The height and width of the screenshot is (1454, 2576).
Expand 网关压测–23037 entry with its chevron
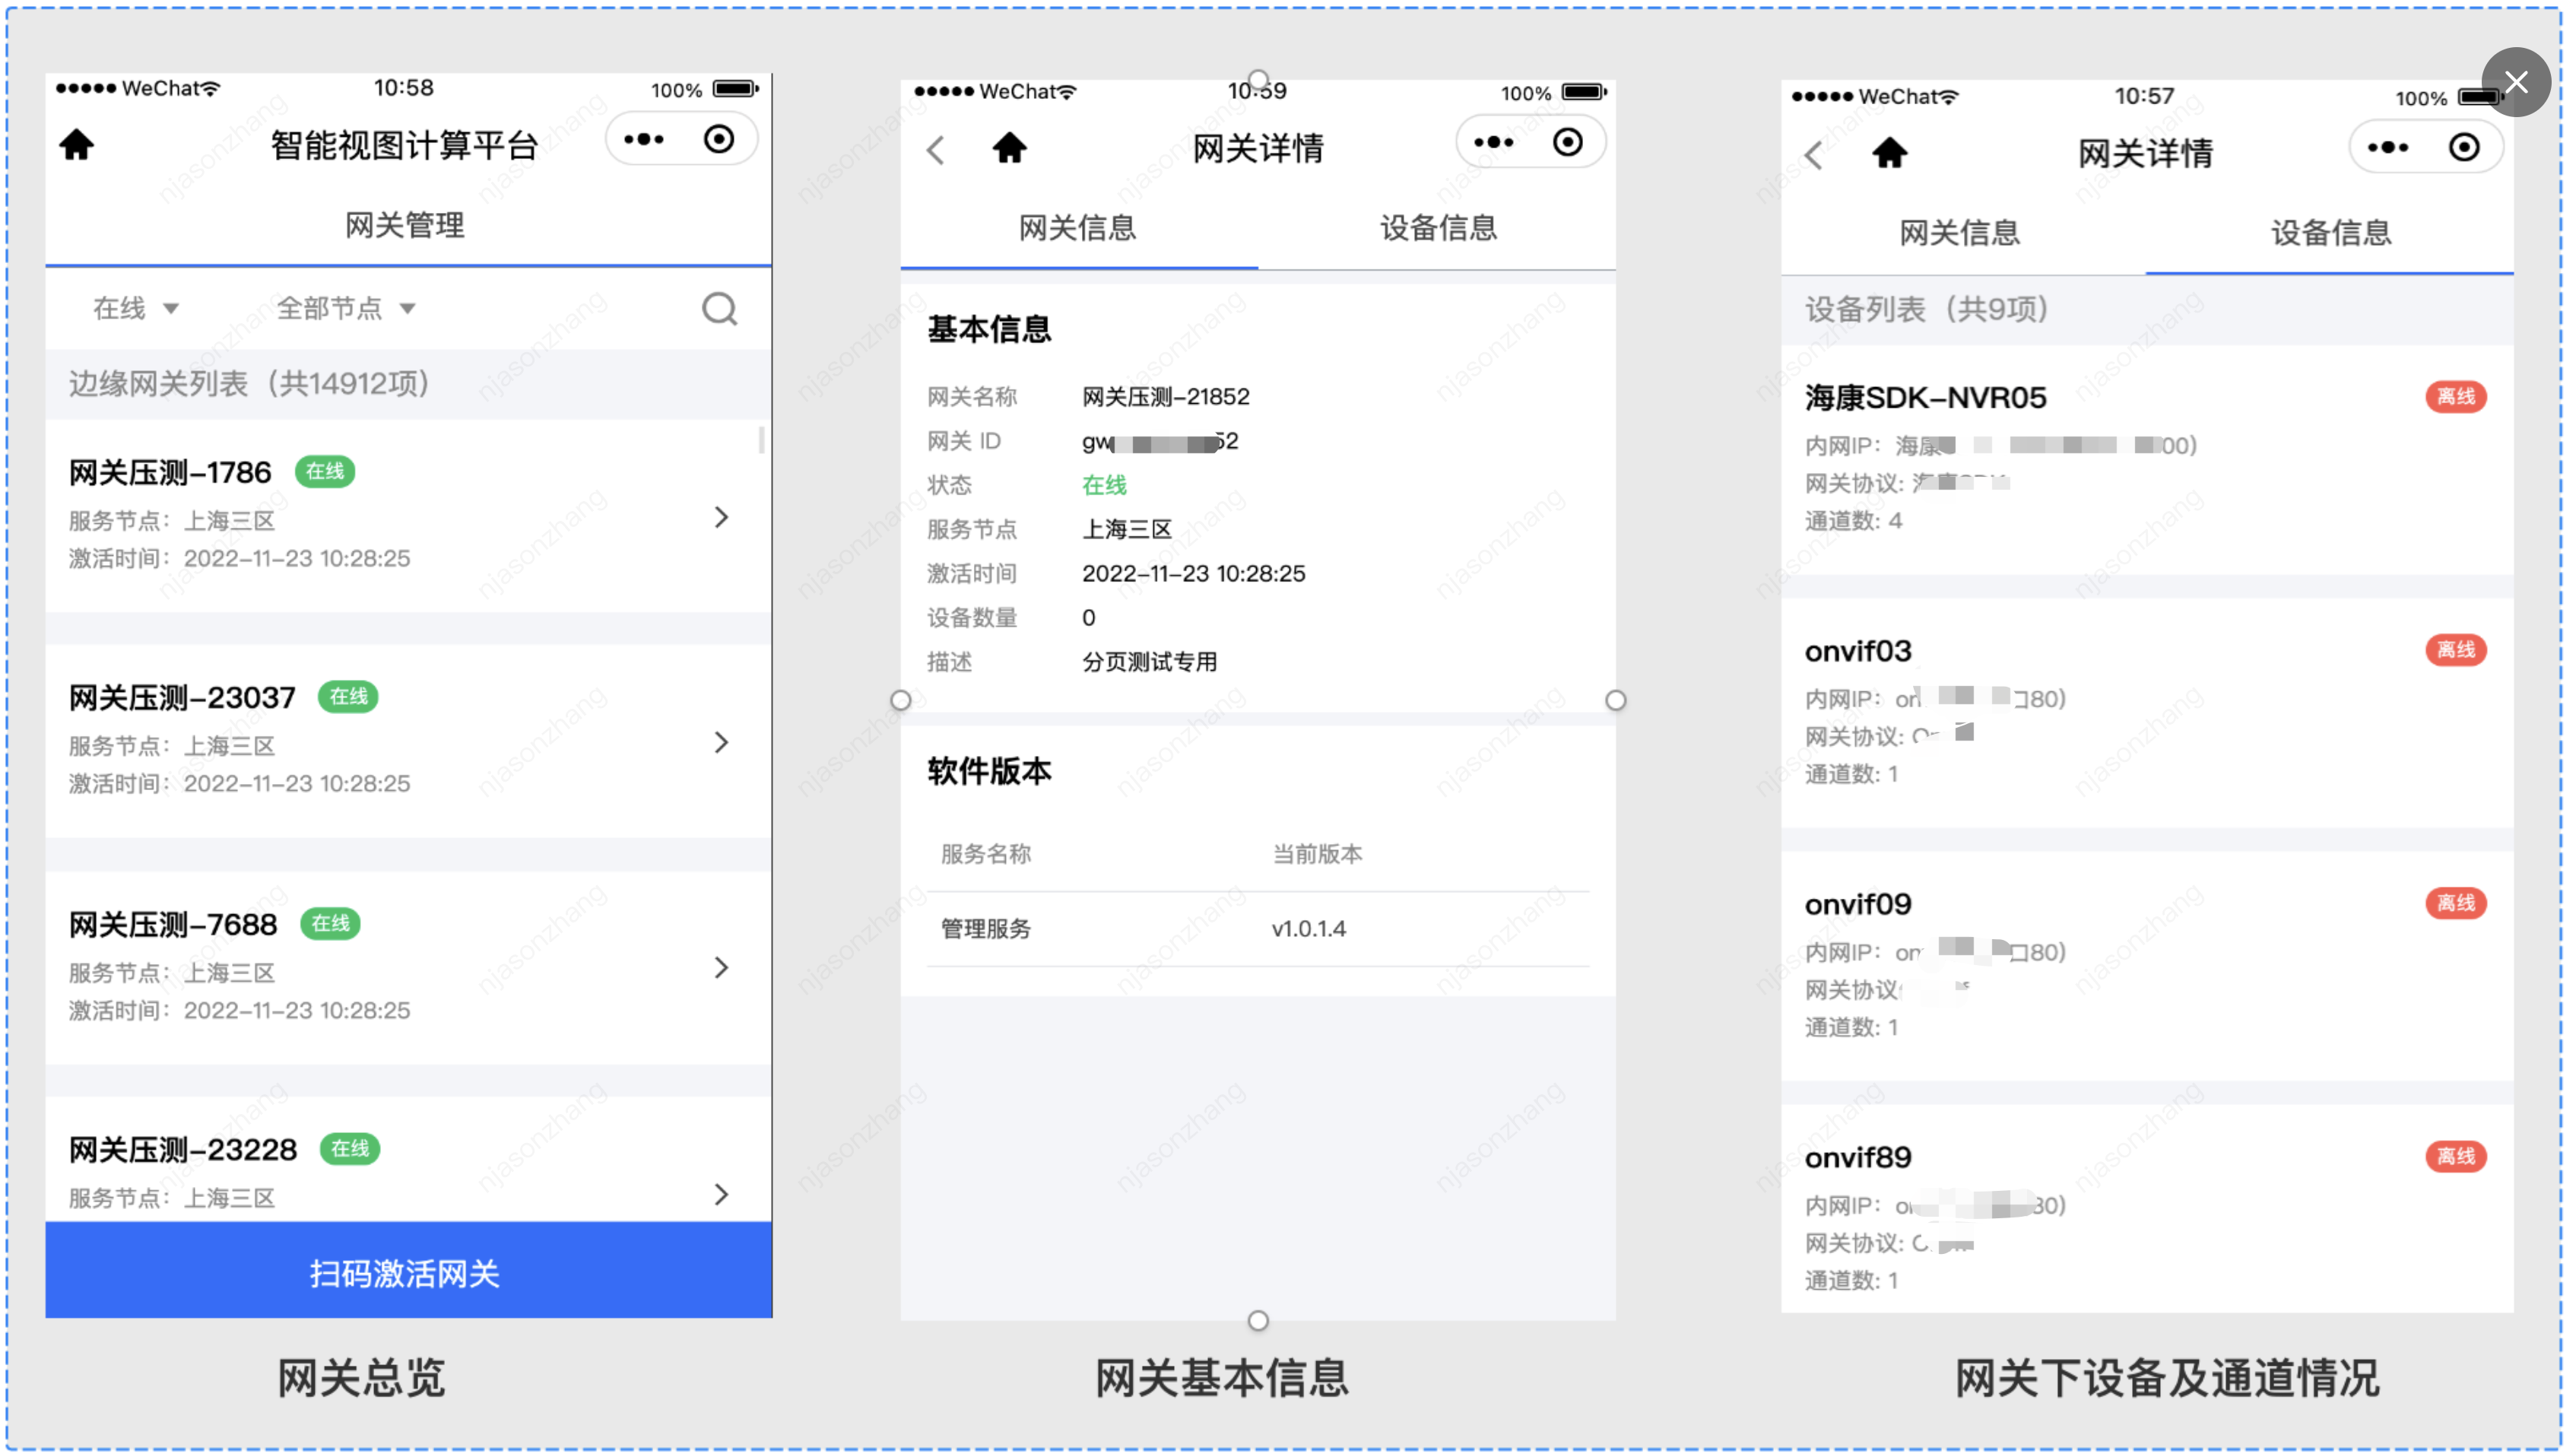(721, 742)
